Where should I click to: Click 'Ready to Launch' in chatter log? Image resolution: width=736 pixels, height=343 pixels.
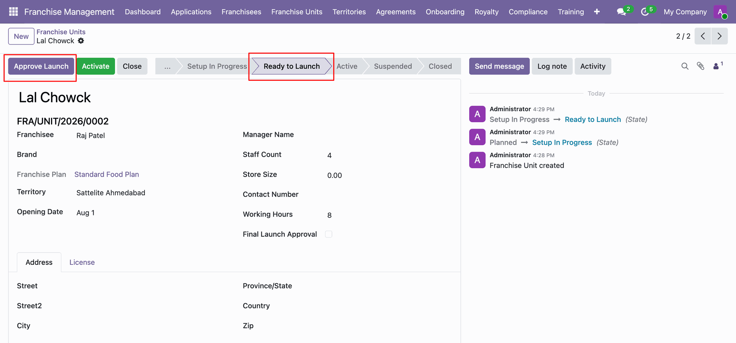593,120
